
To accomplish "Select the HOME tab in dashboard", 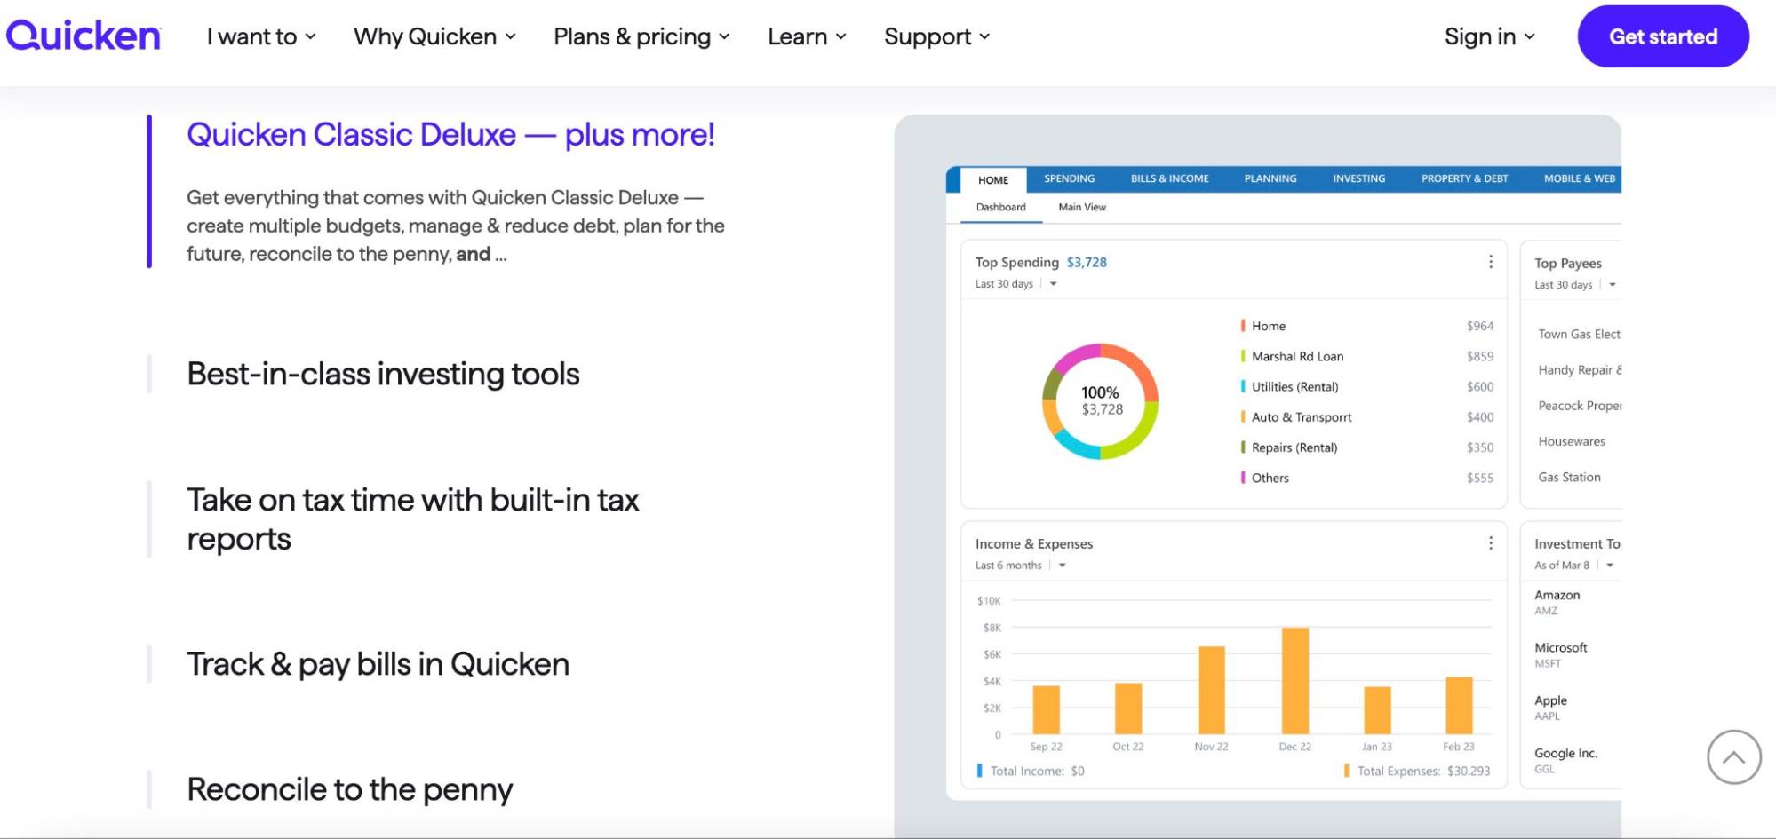I will (993, 179).
